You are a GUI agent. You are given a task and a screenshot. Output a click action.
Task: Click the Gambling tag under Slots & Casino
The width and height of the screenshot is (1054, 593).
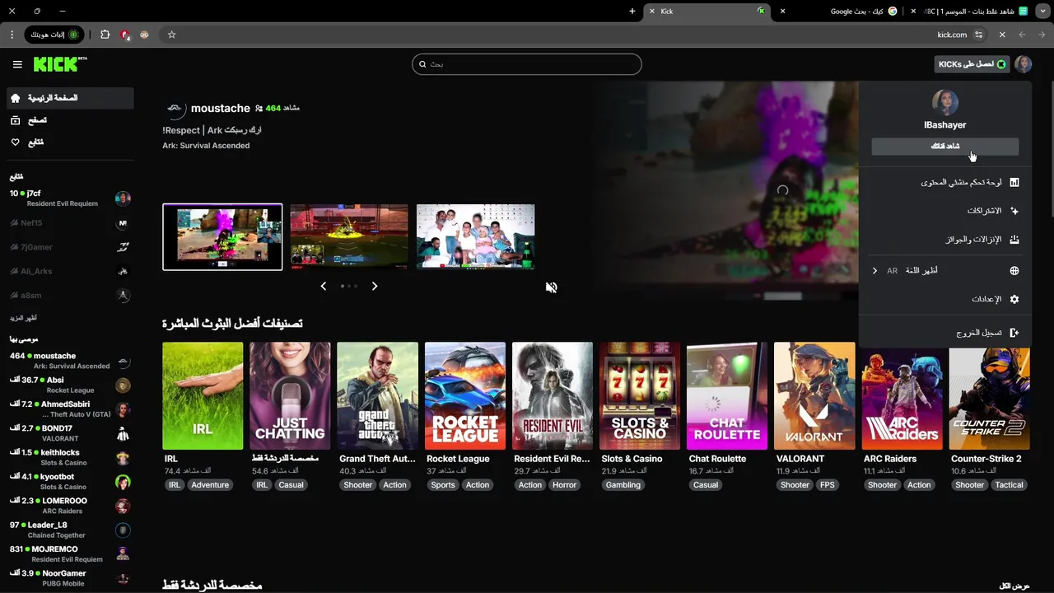point(623,485)
